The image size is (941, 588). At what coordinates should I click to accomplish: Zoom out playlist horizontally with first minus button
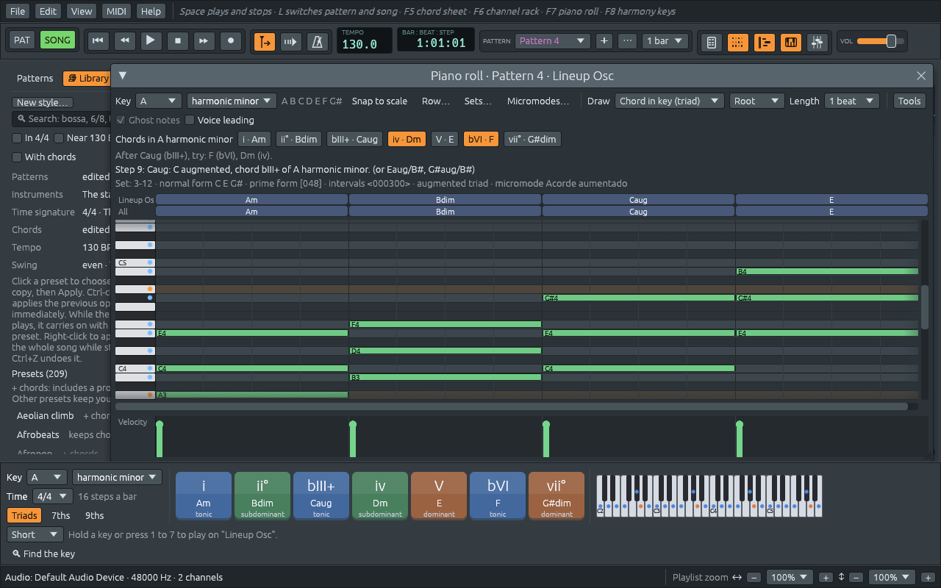754,578
